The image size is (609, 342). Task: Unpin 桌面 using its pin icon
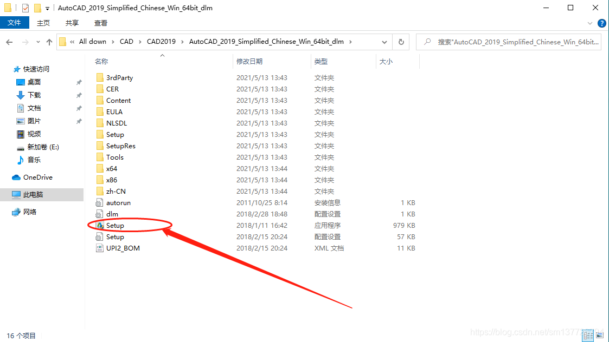coord(79,82)
